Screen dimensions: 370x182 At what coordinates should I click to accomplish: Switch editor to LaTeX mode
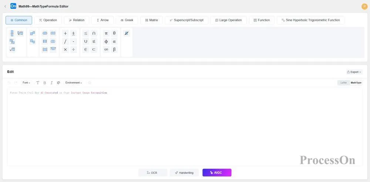click(x=344, y=83)
